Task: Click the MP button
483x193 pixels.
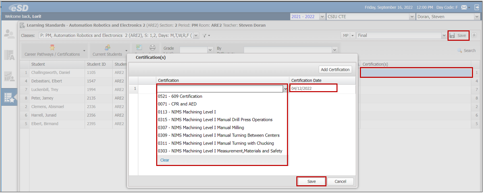Action: point(345,35)
